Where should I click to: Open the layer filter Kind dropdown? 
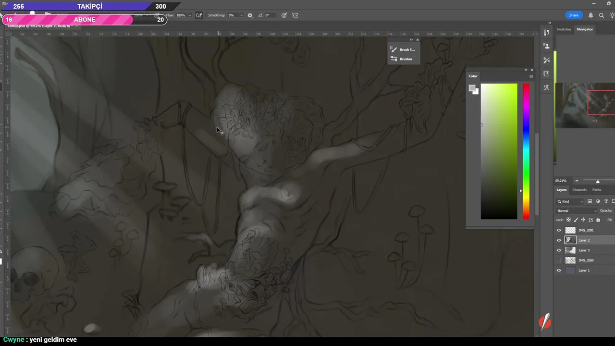pyautogui.click(x=570, y=201)
